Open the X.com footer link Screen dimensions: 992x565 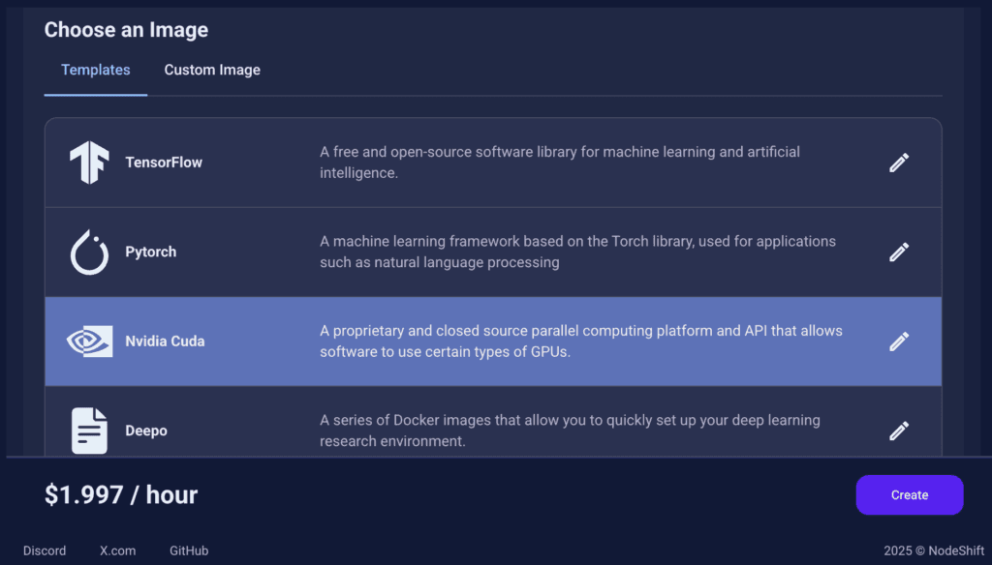(117, 550)
